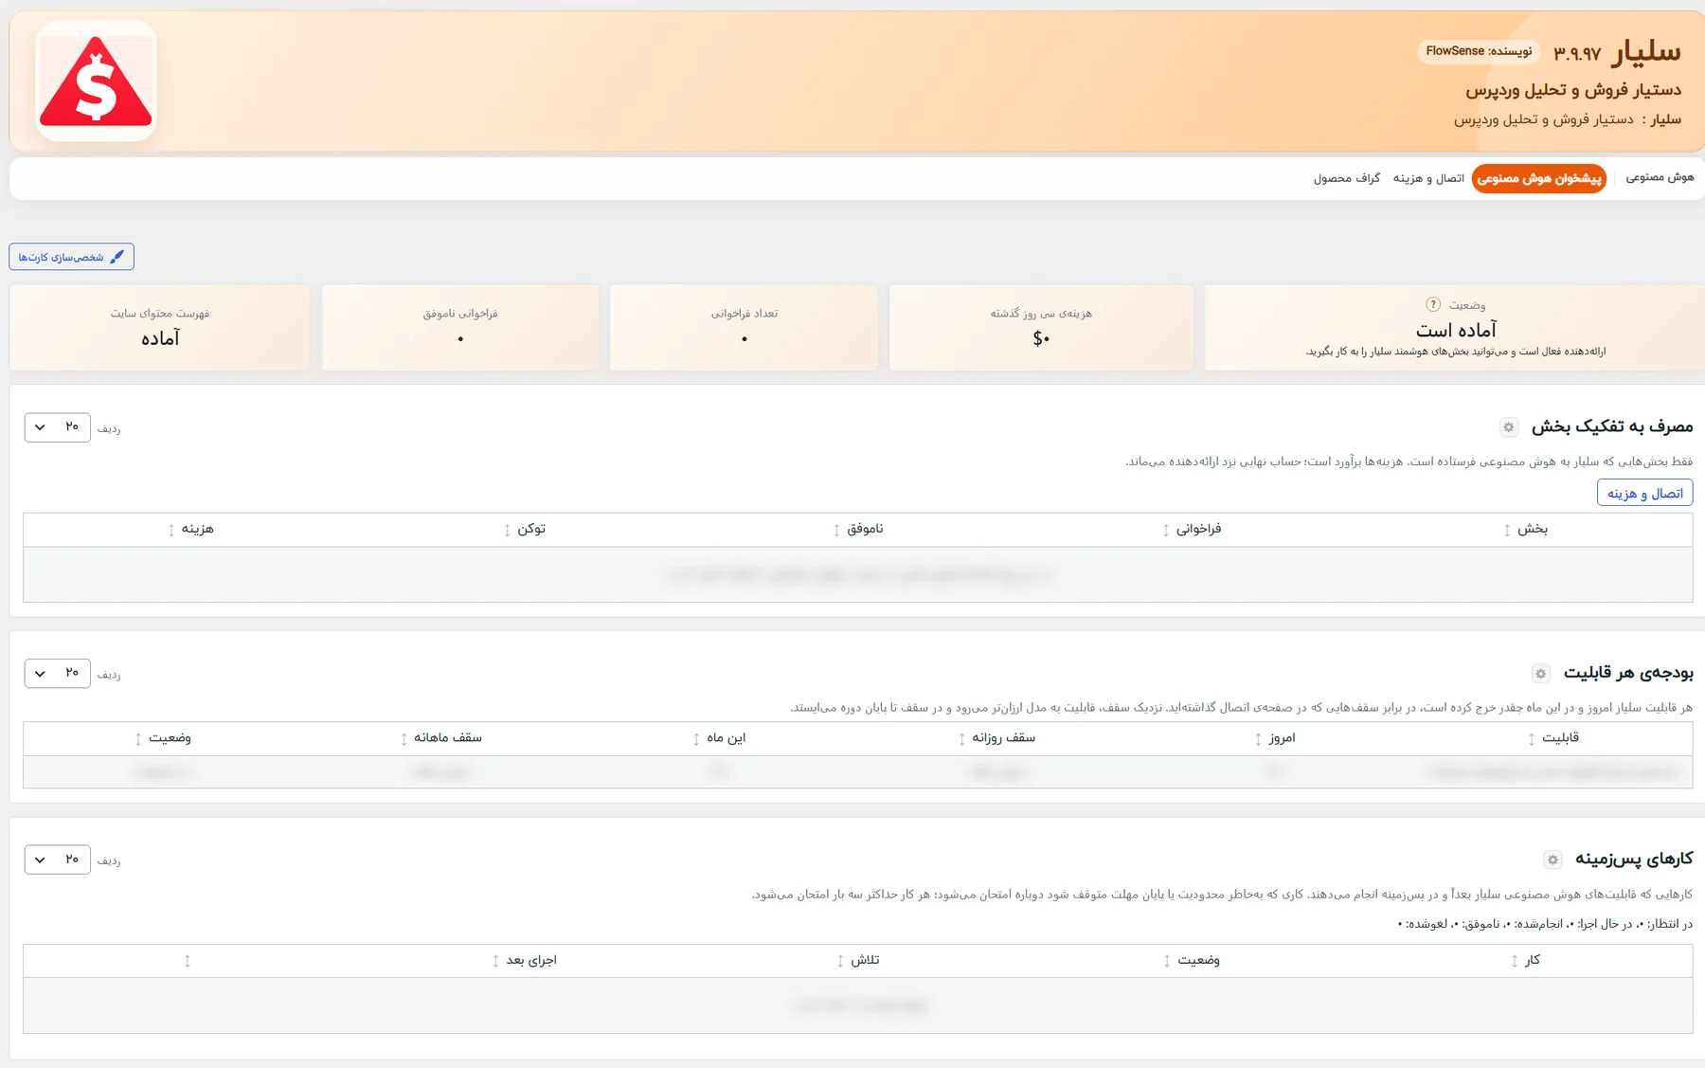Click the شخصی‌سازی کارت‌ها button
This screenshot has width=1705, height=1068.
pos(72,257)
